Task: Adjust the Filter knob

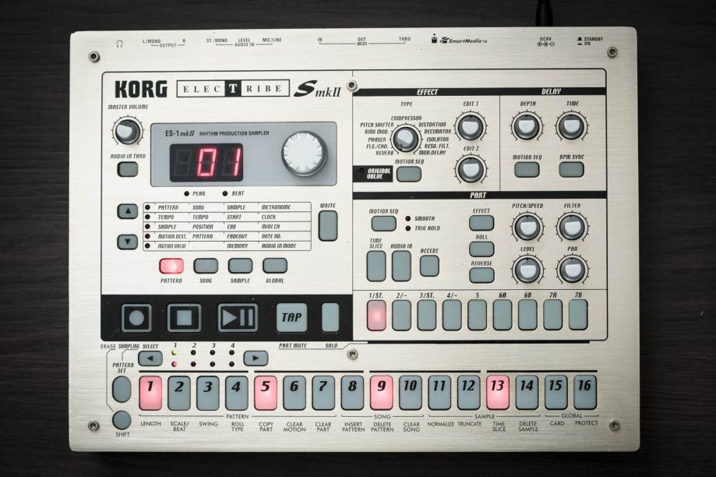Action: [x=572, y=227]
